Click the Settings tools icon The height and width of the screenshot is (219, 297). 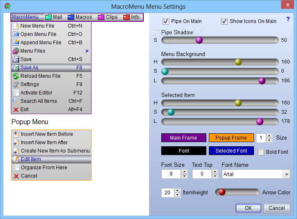[x=16, y=84]
